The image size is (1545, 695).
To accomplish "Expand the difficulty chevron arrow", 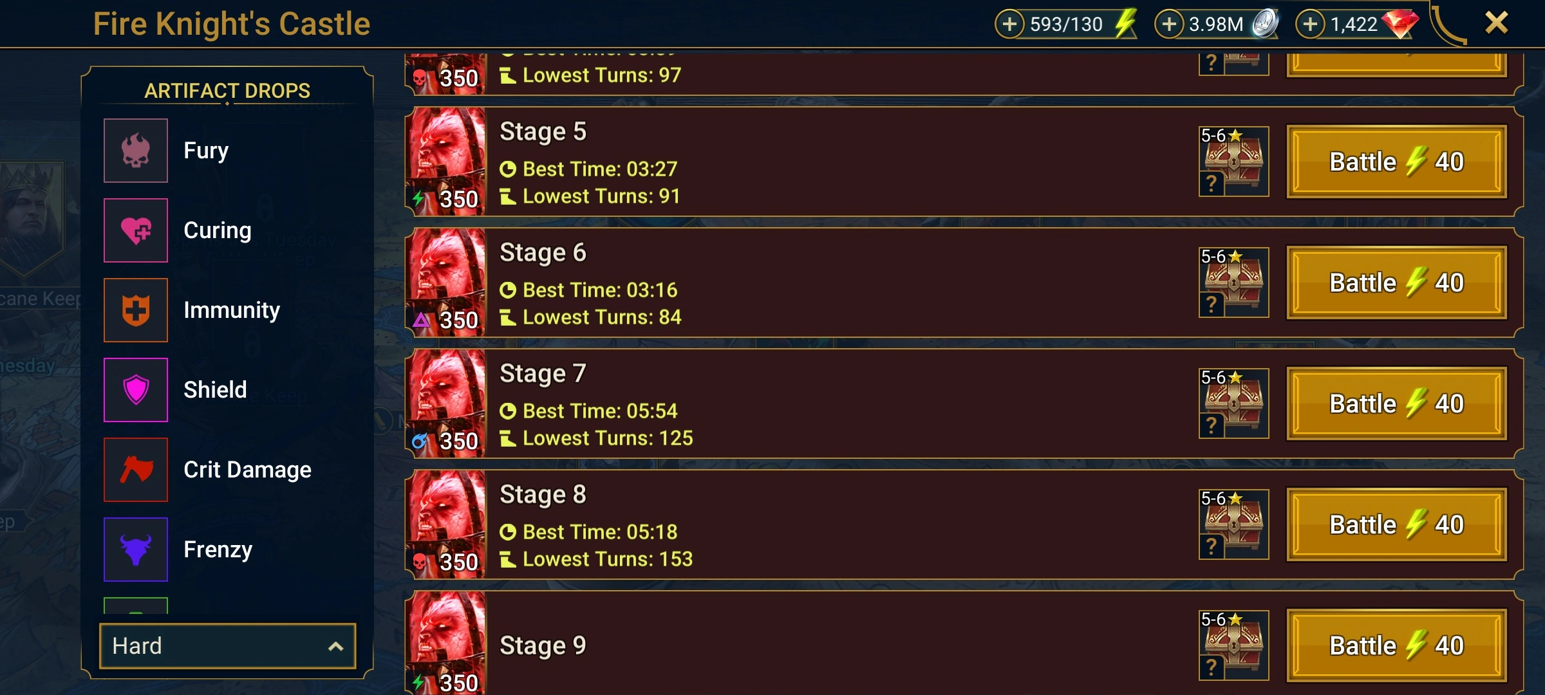I will (335, 647).
